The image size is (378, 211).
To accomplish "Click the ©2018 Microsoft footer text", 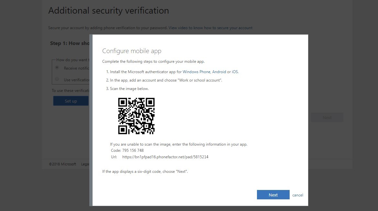I will [x=63, y=164].
